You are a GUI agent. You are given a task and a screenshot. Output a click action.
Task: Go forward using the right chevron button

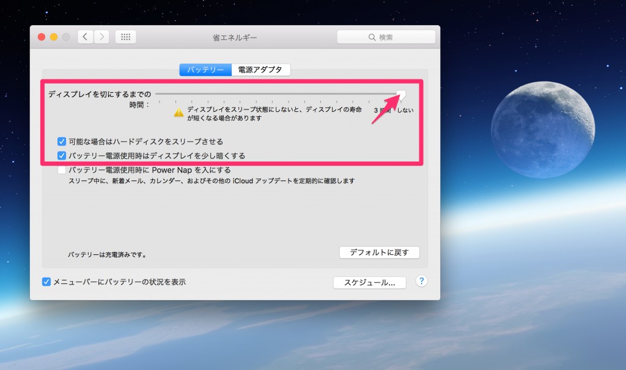coord(101,37)
